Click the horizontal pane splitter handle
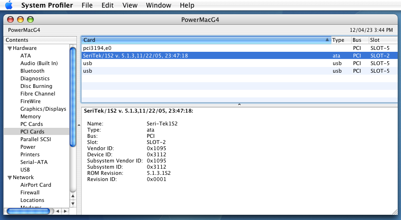401x220 pixels. point(239,105)
